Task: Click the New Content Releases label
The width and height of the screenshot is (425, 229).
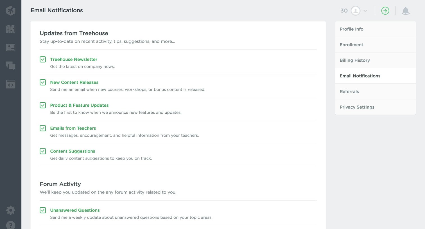Action: point(74,82)
